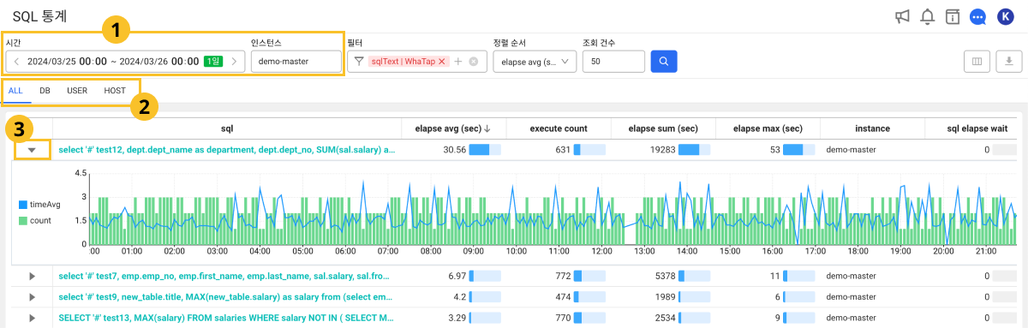Click the 조회 건수 field showing 50
This screenshot has width=1028, height=328.
click(613, 61)
